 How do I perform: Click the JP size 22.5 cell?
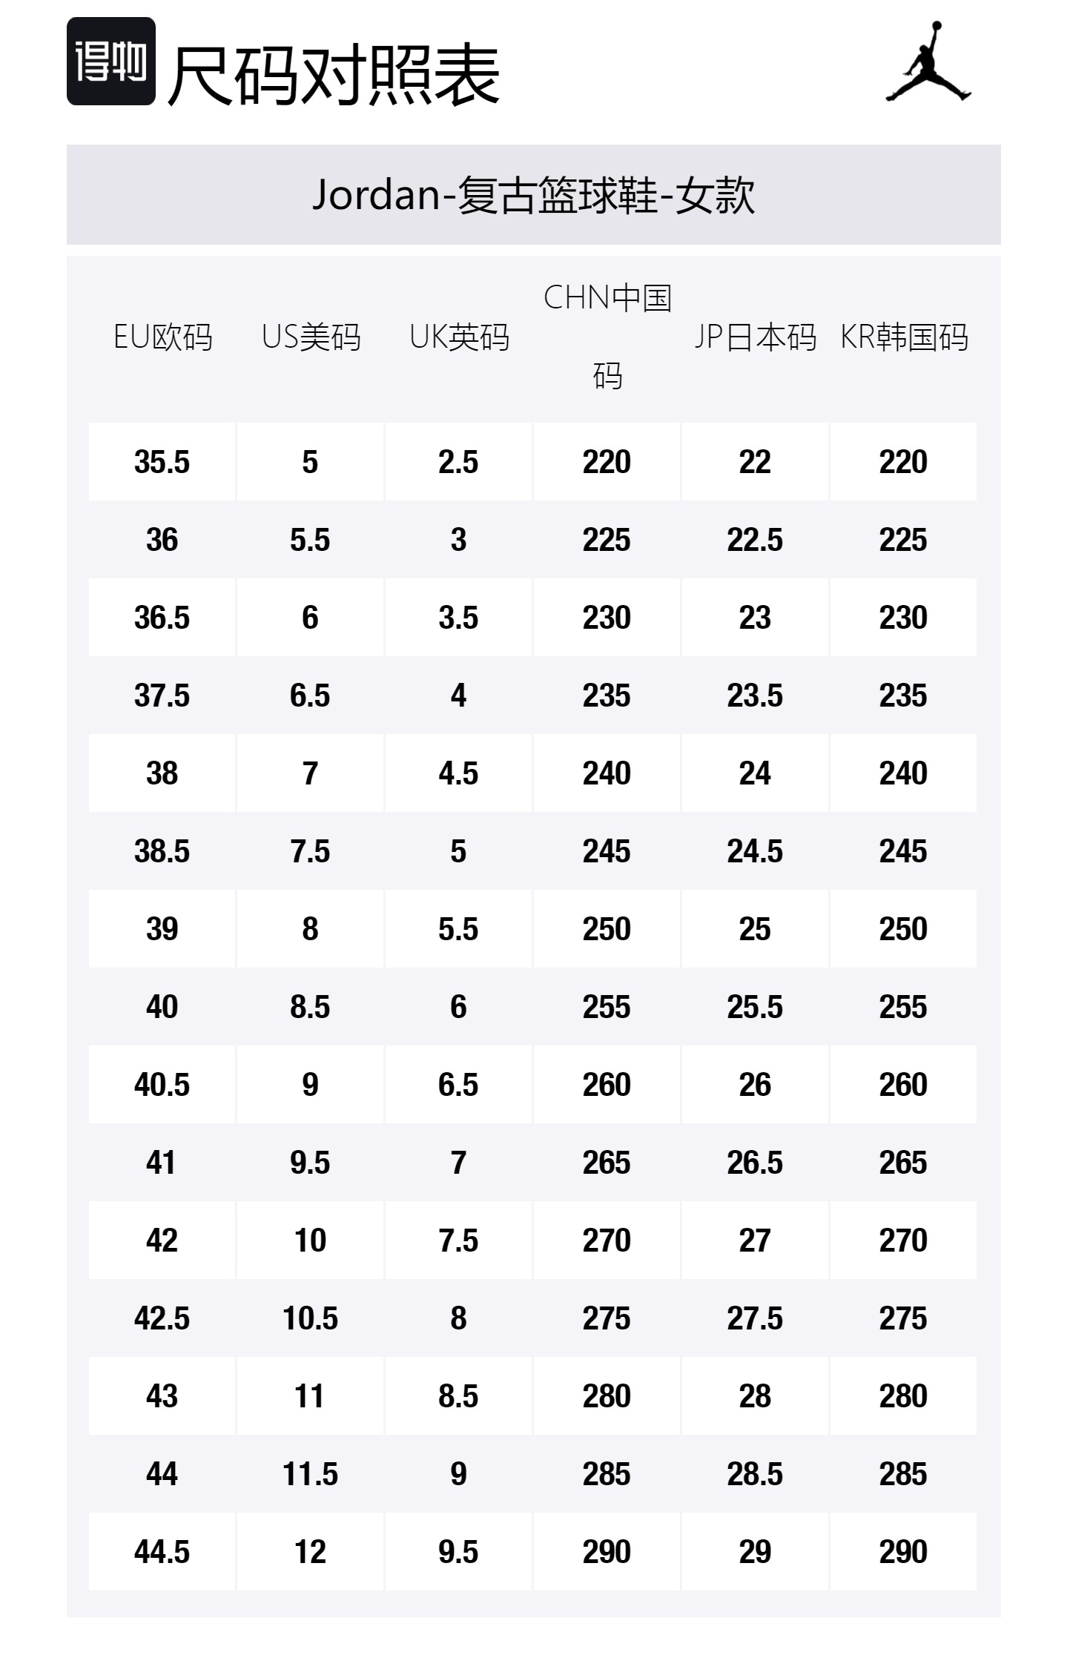755,540
